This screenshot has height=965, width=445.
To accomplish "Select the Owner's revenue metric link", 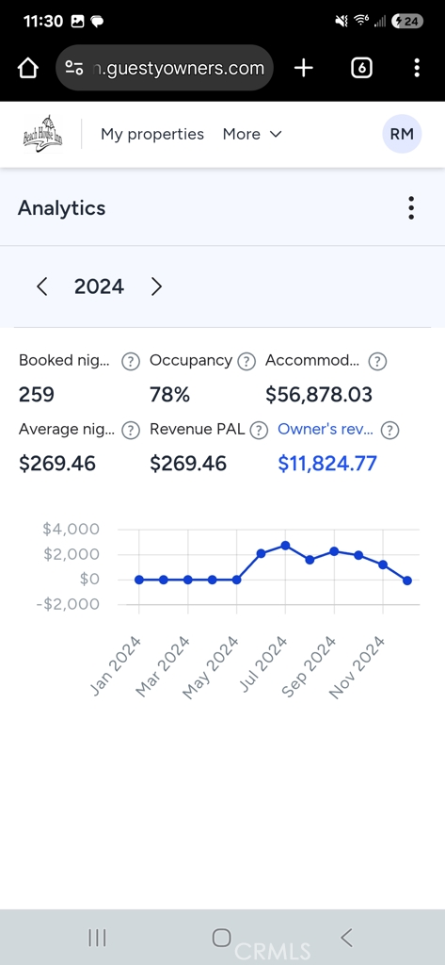I will click(326, 430).
